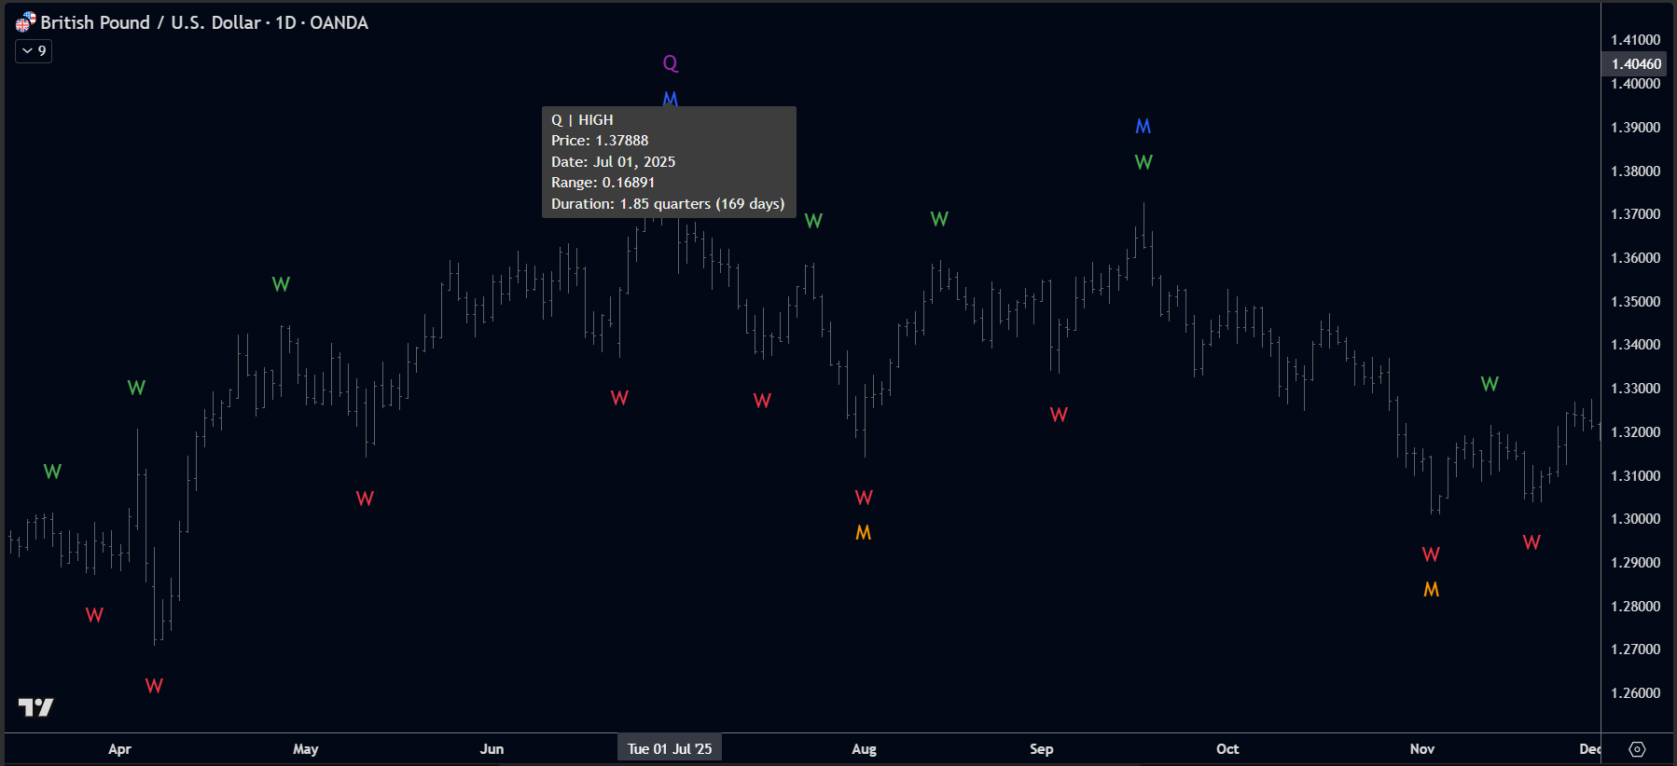The image size is (1677, 766).
Task: Click the Aug label on the time axis
Action: tap(864, 749)
